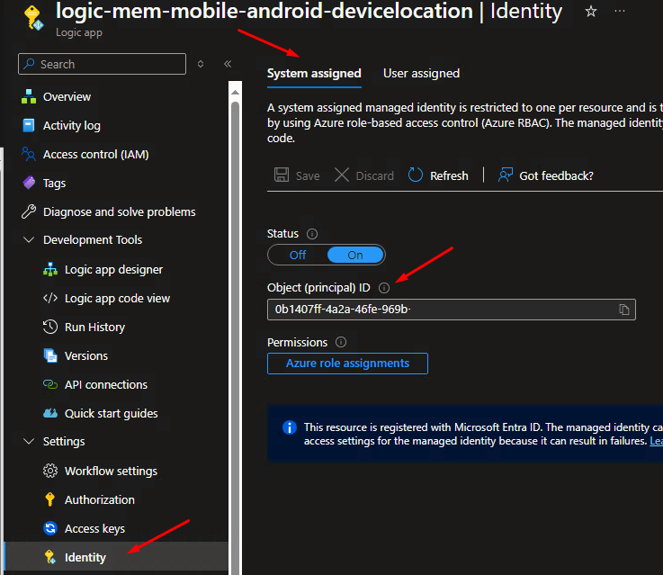Collapse the Development Tools section
The image size is (663, 575).
[x=27, y=240]
